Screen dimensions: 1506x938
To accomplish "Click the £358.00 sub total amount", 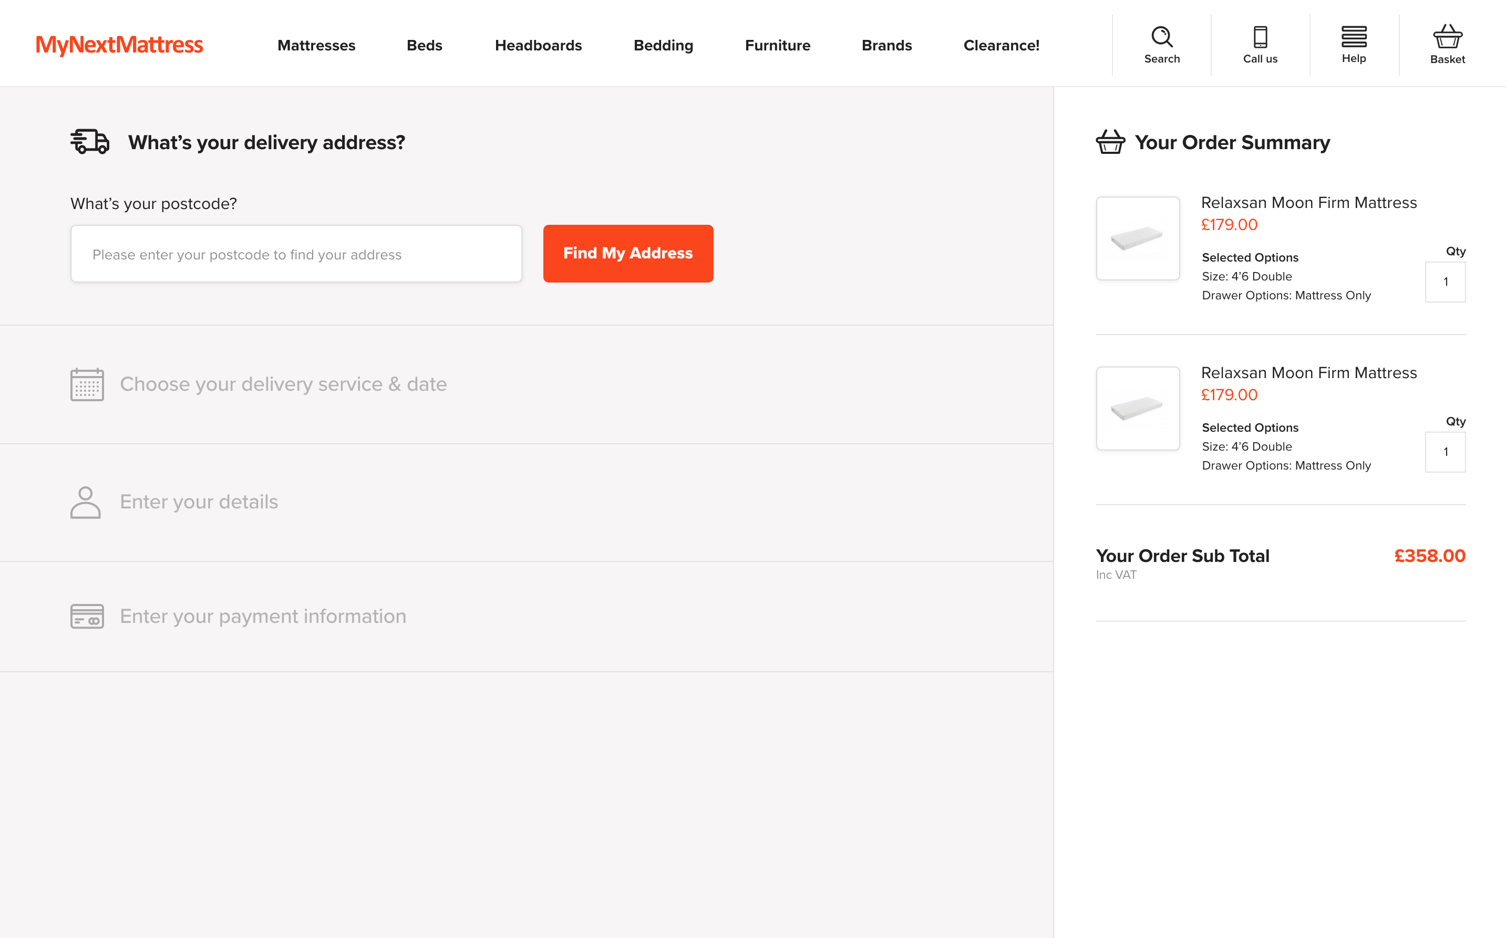I will (1430, 556).
